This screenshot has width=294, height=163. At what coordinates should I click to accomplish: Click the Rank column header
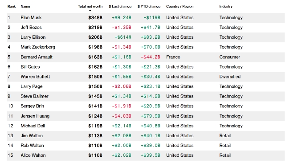click(12, 6)
